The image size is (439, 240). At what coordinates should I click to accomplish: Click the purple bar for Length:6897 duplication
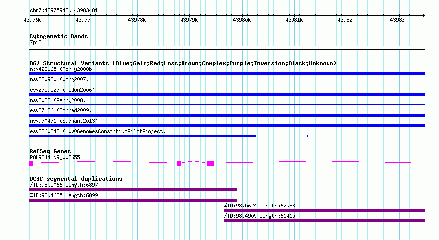[x=133, y=190]
